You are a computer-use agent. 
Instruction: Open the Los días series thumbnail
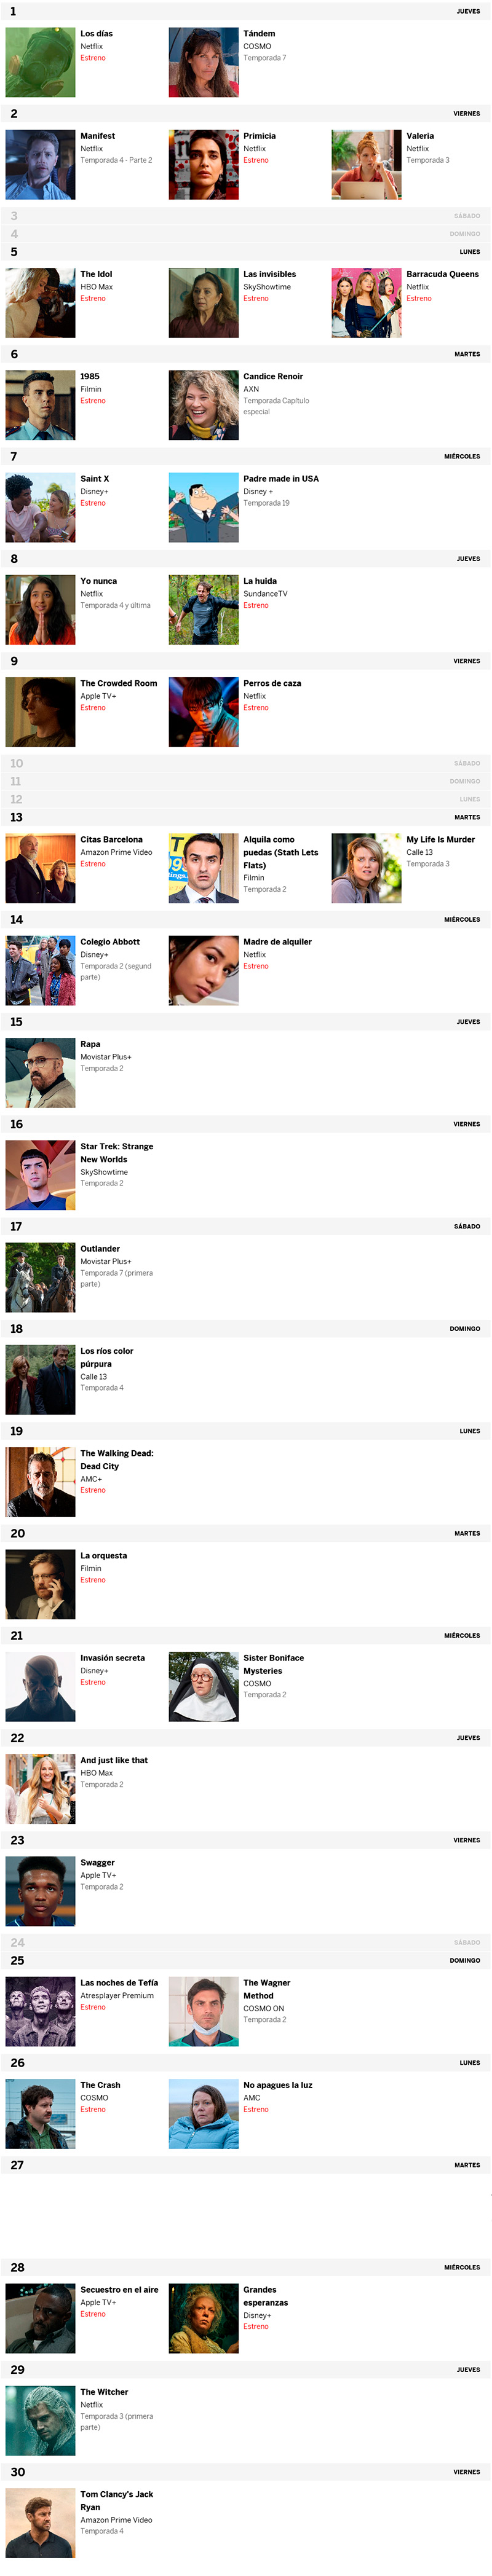40,62
